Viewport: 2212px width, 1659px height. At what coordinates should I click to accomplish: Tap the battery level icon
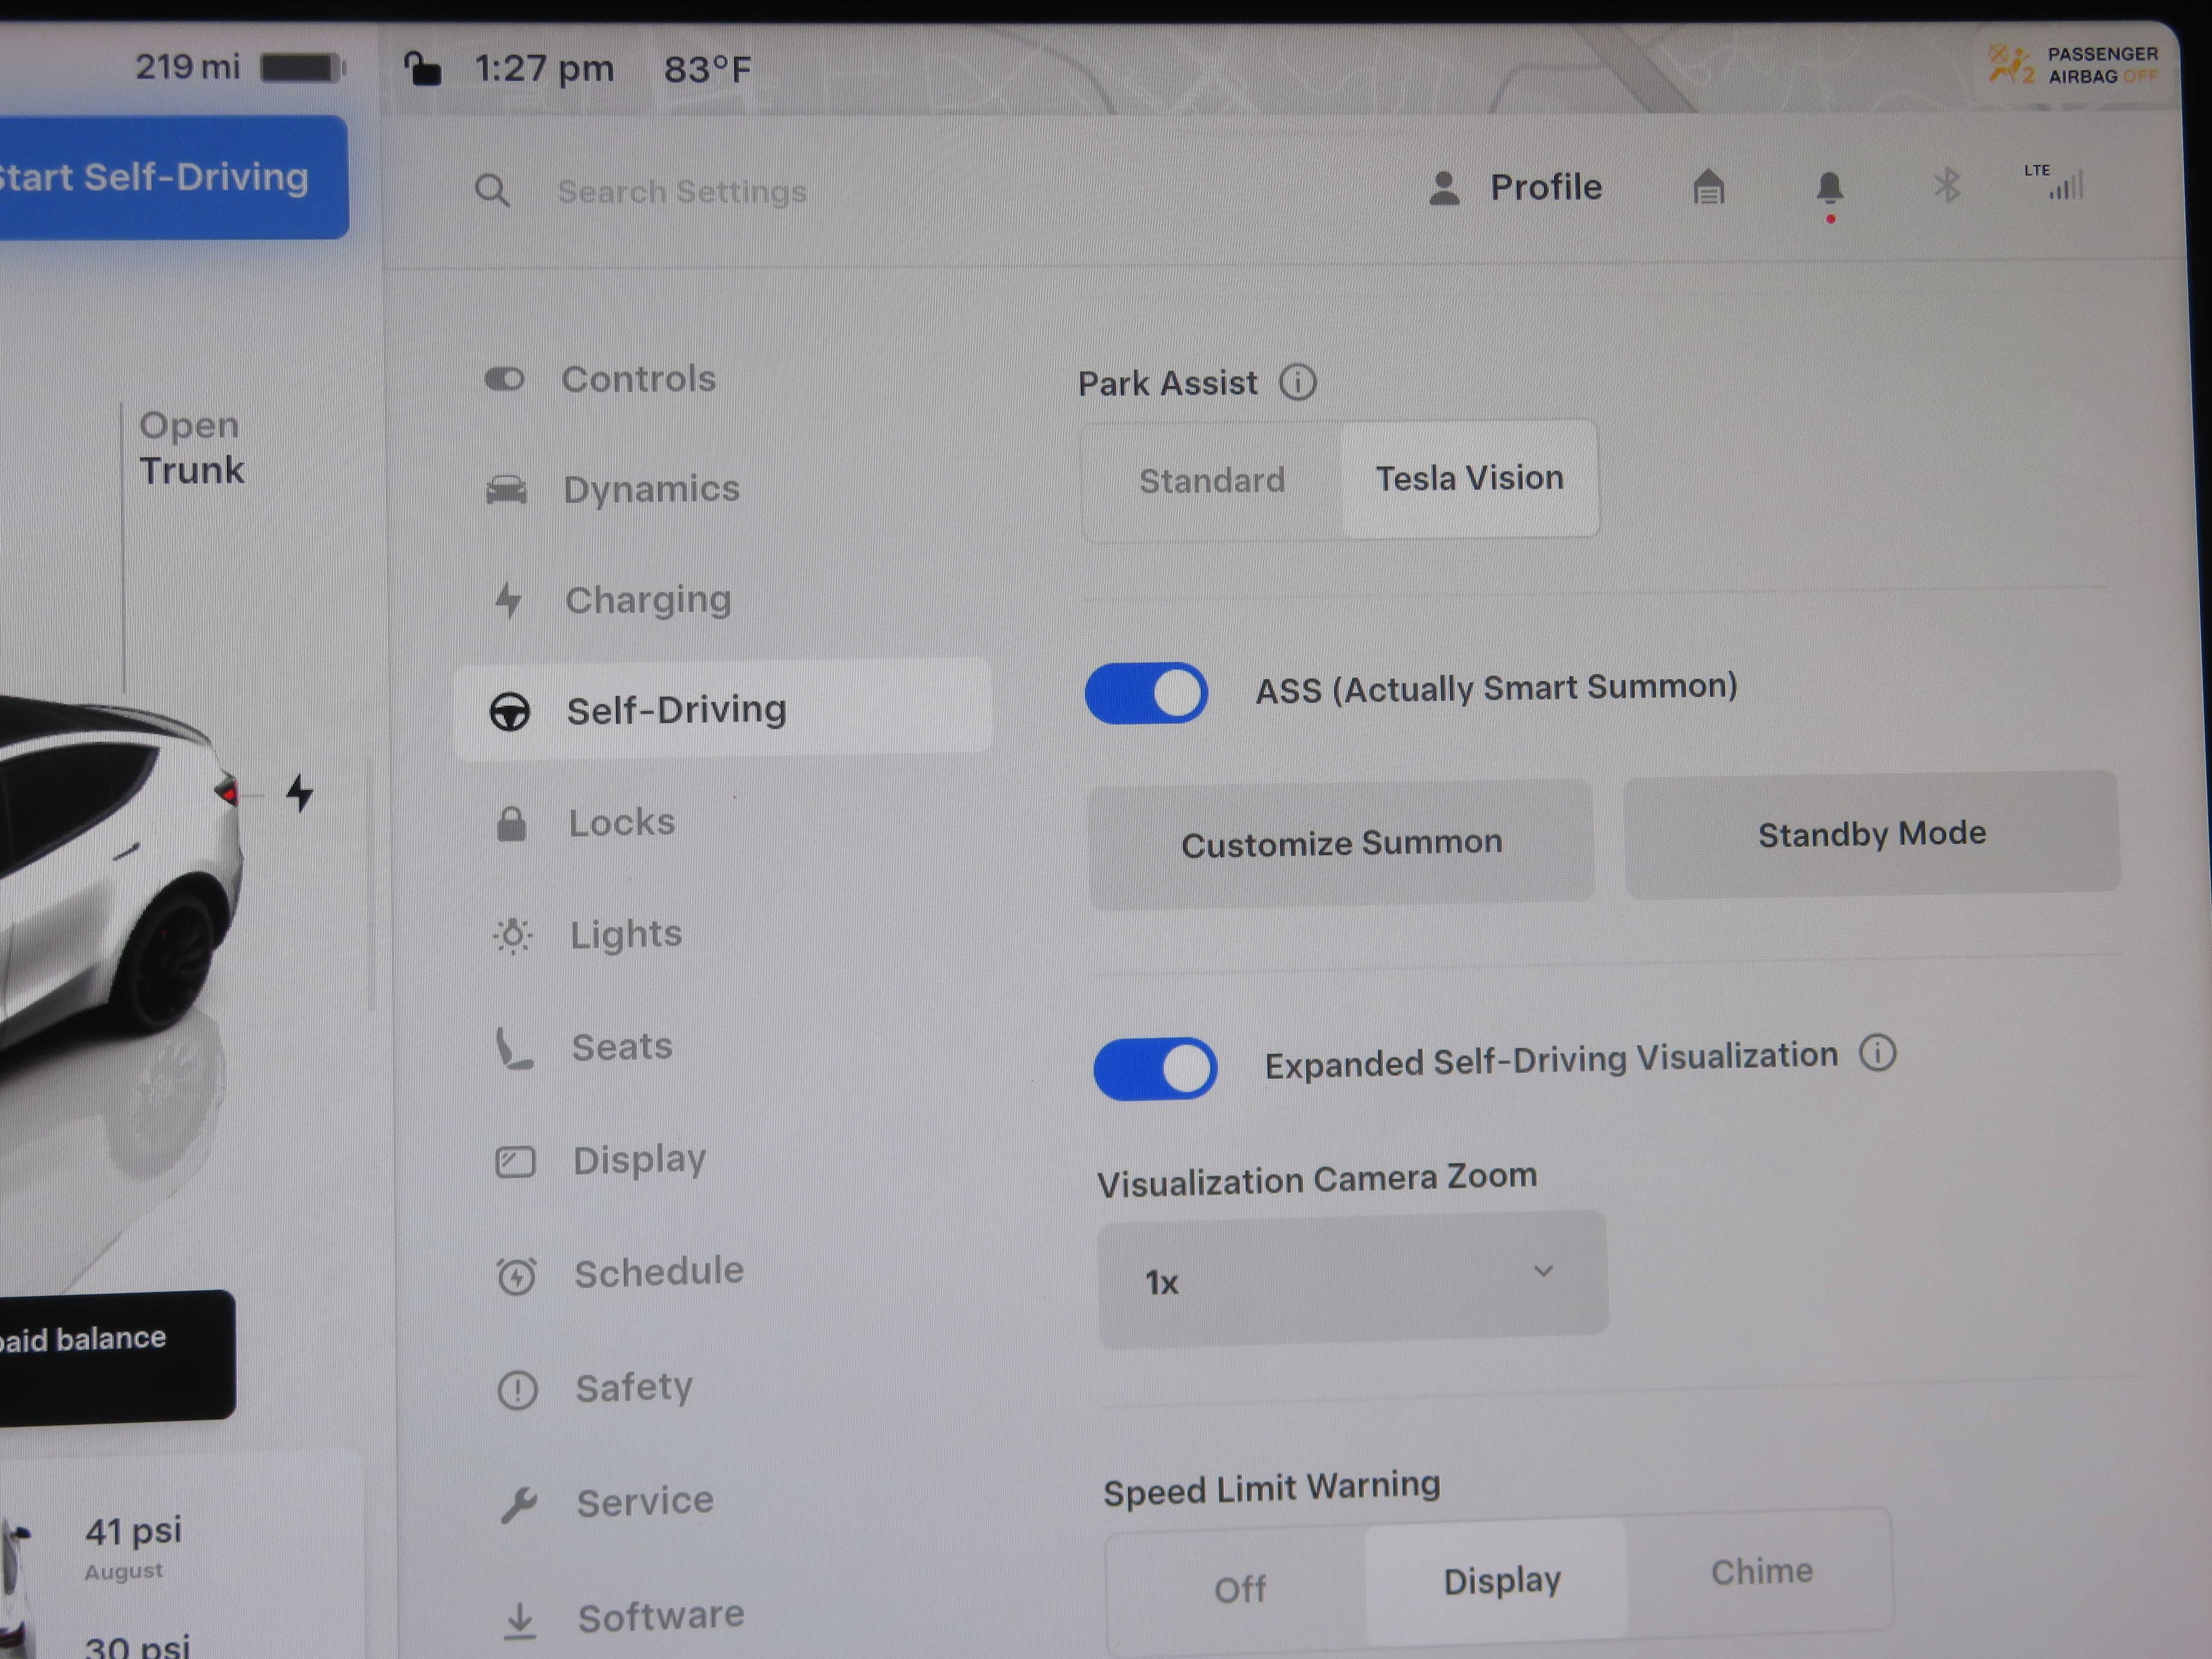[302, 68]
